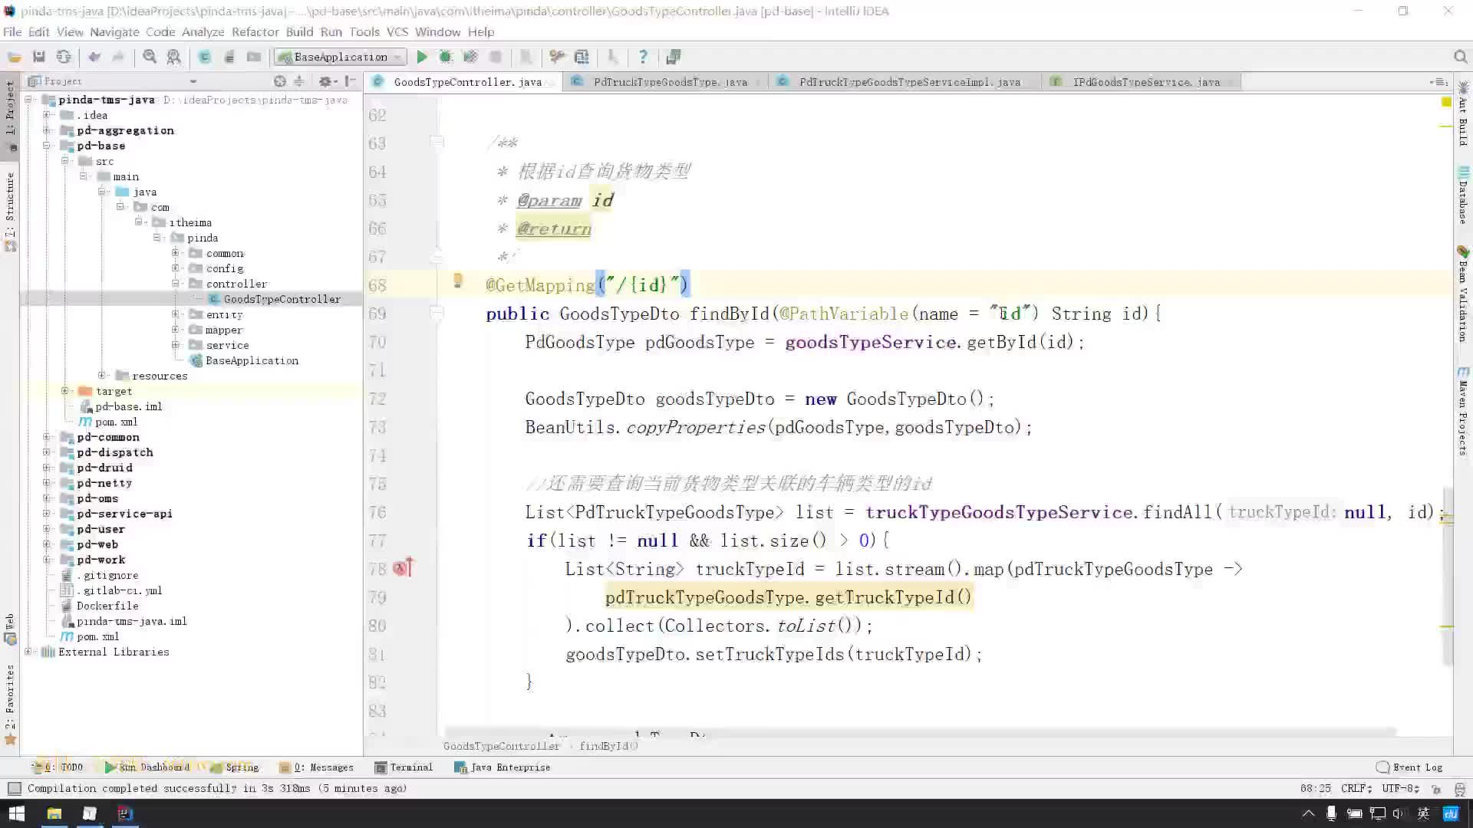The image size is (1473, 828).
Task: Click the Open folder toolbar icon
Action: tap(14, 57)
